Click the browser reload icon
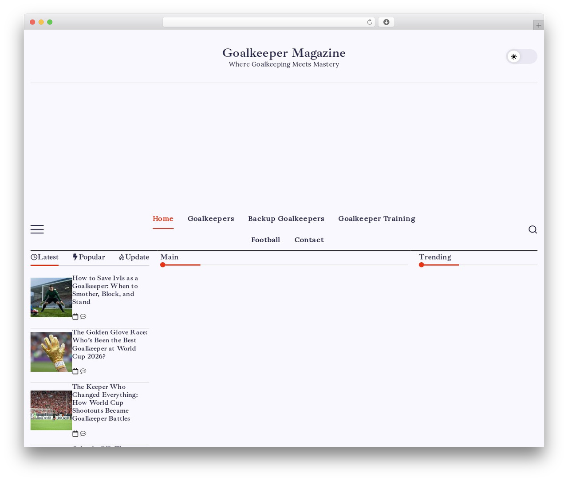 pos(369,22)
